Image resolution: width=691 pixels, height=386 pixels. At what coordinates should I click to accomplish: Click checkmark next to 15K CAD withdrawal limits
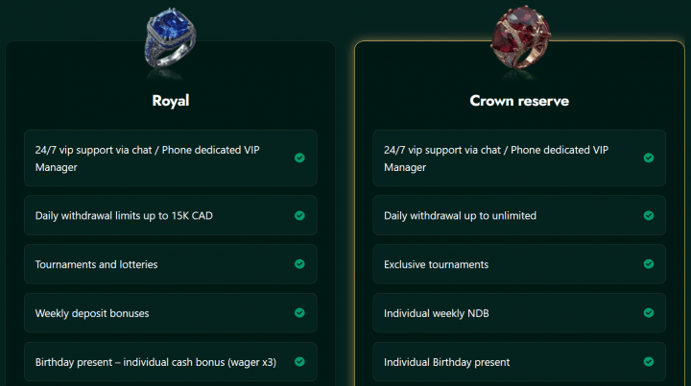(299, 215)
